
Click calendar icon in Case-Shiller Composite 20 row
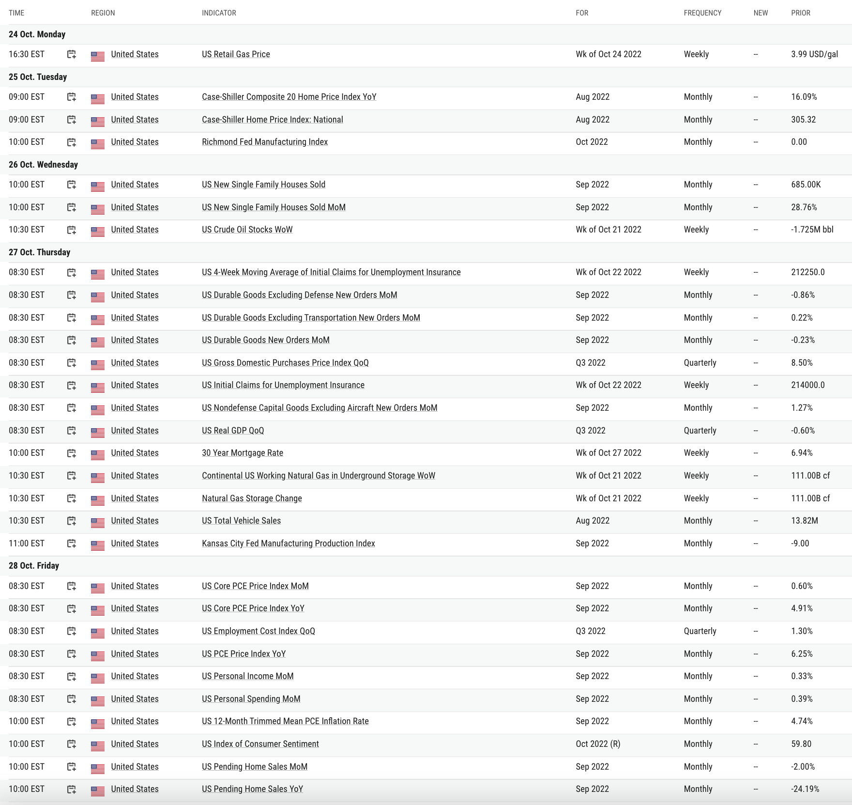click(71, 97)
